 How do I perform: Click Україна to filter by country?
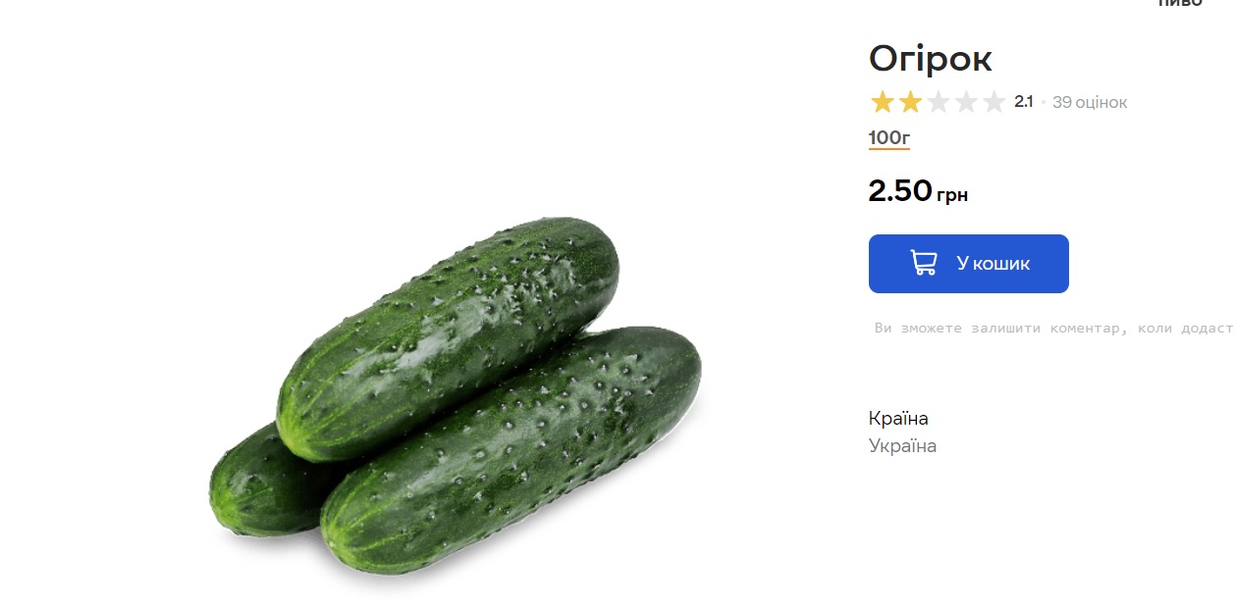coord(901,445)
